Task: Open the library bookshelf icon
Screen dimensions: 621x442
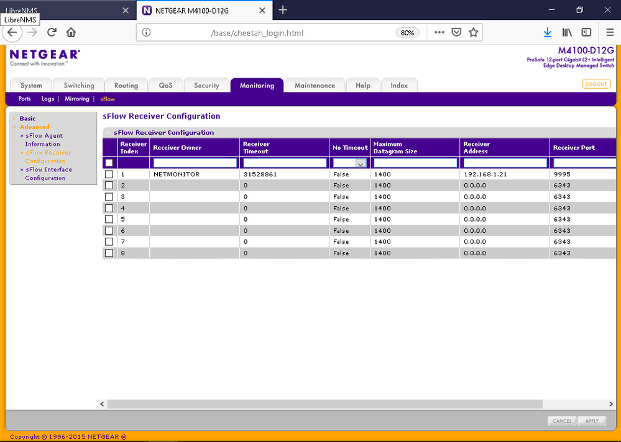Action: [567, 32]
